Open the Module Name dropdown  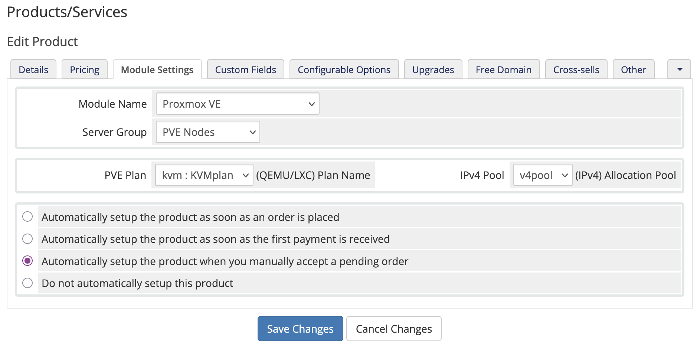point(237,104)
